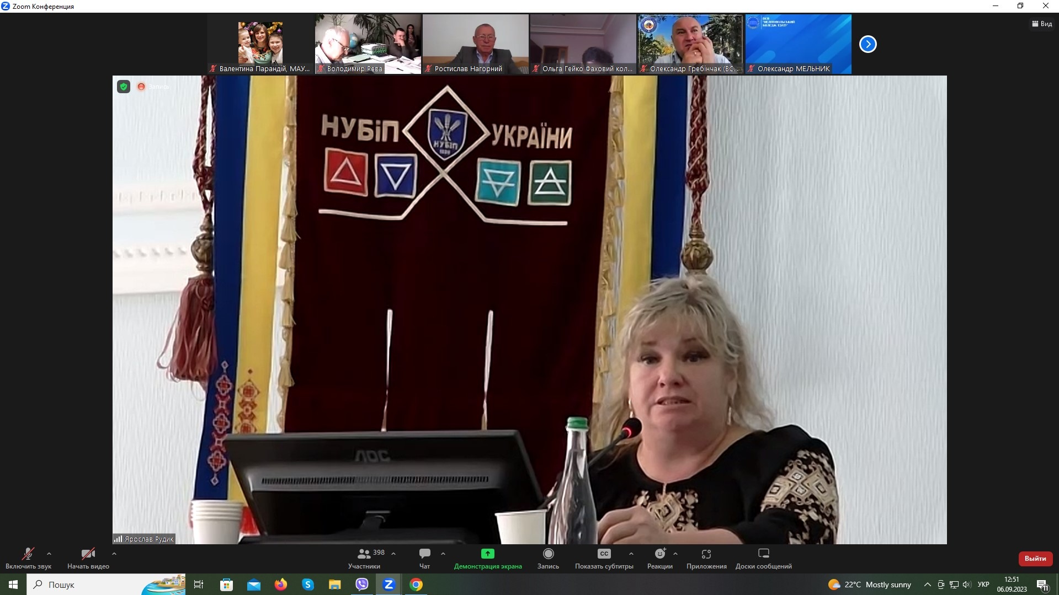Leave the meeting with Выйти button
The image size is (1059, 595).
(1035, 559)
